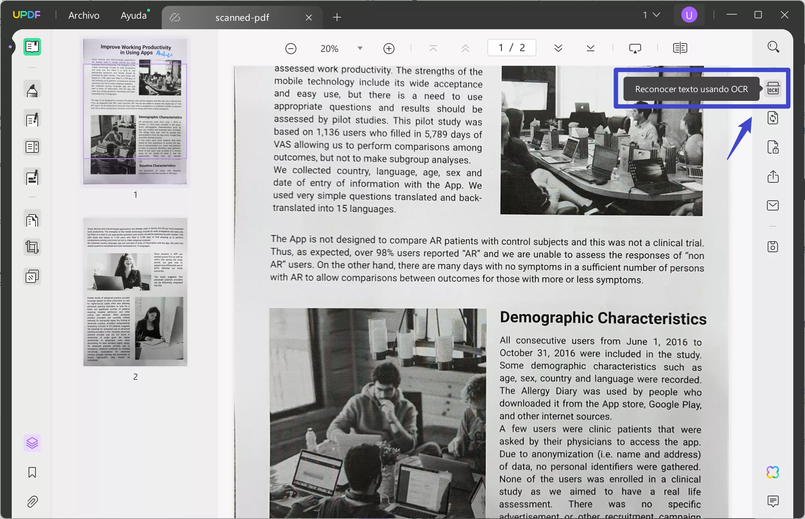
Task: Open the Convert PDF icon
Action: [x=773, y=118]
